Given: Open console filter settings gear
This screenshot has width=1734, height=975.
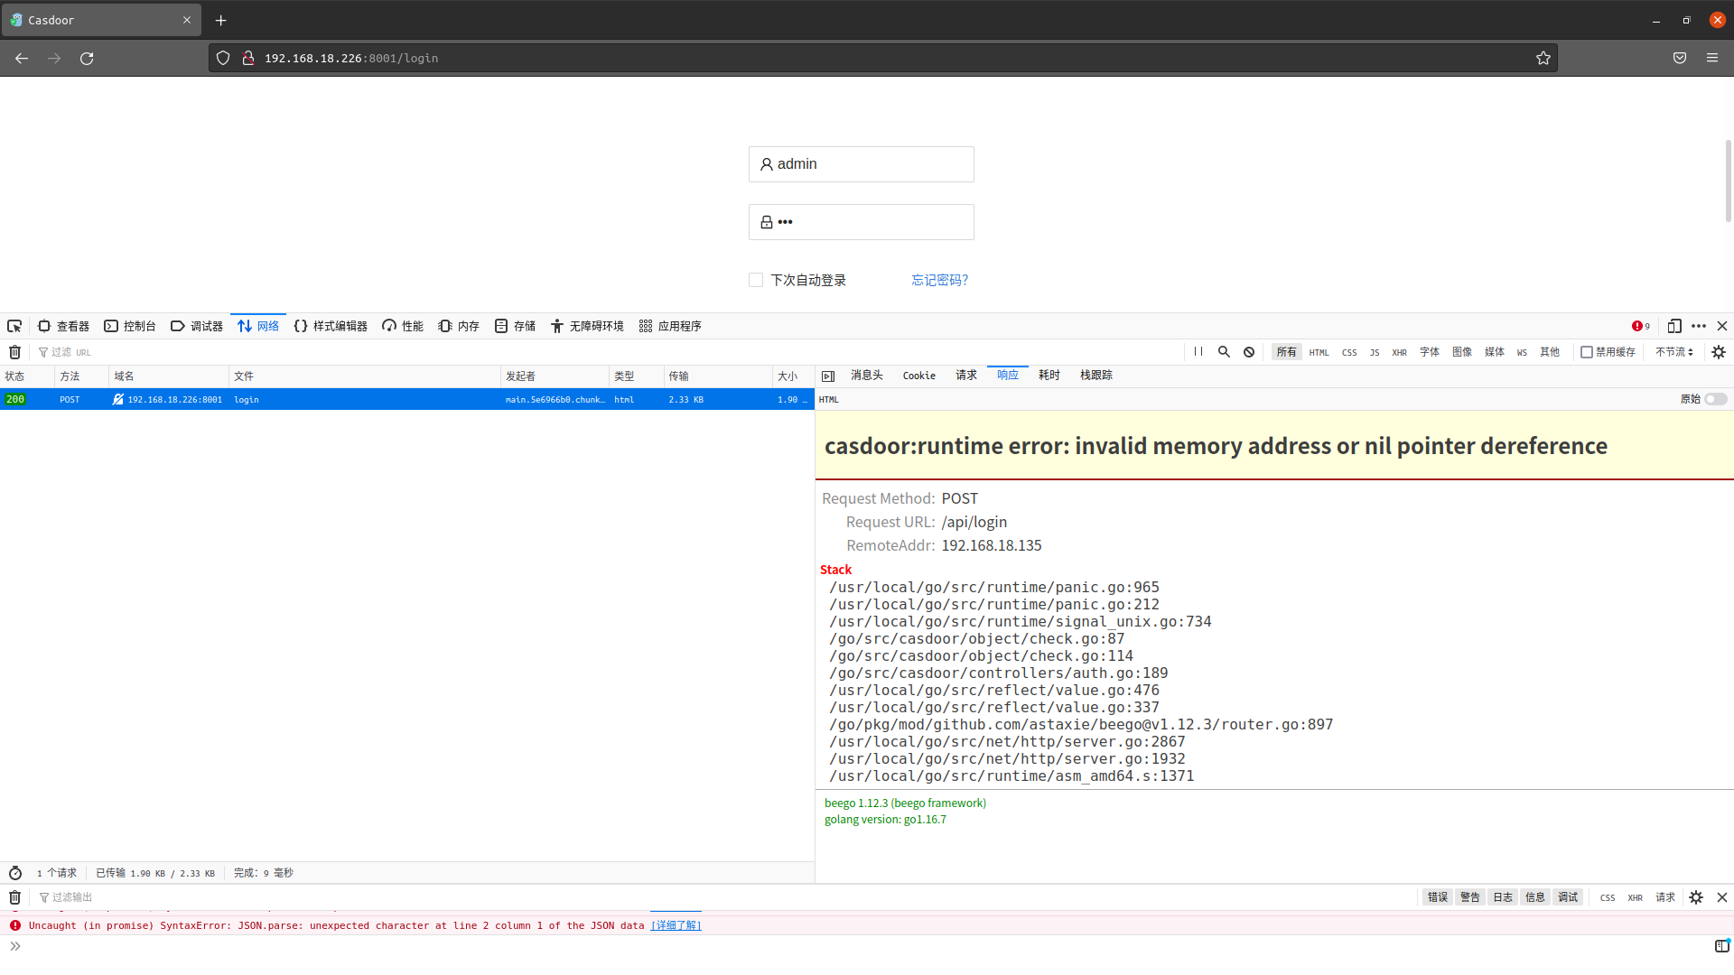Looking at the screenshot, I should 1696,896.
